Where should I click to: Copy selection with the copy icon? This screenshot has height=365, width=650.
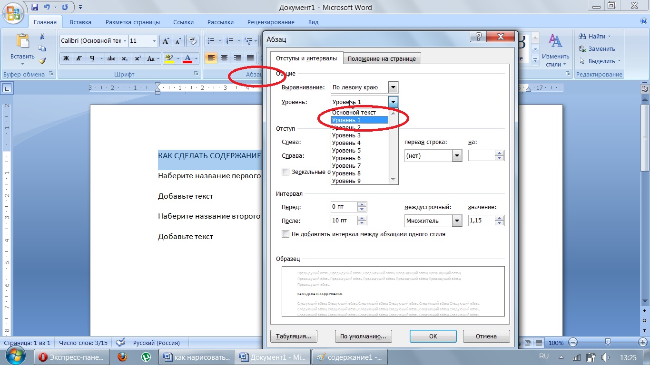42,48
